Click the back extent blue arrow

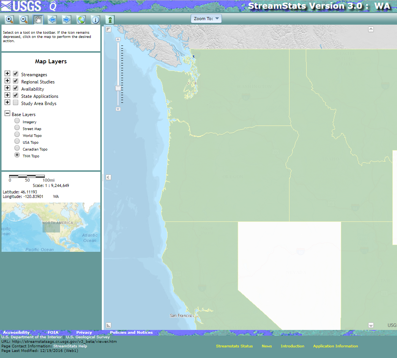(52, 19)
